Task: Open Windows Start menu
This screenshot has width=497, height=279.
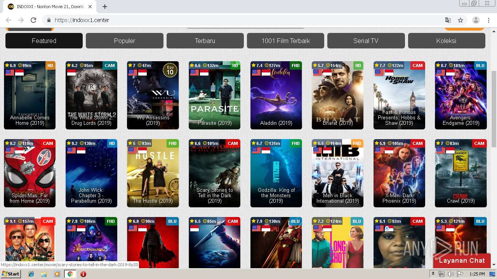Action: coord(10,274)
